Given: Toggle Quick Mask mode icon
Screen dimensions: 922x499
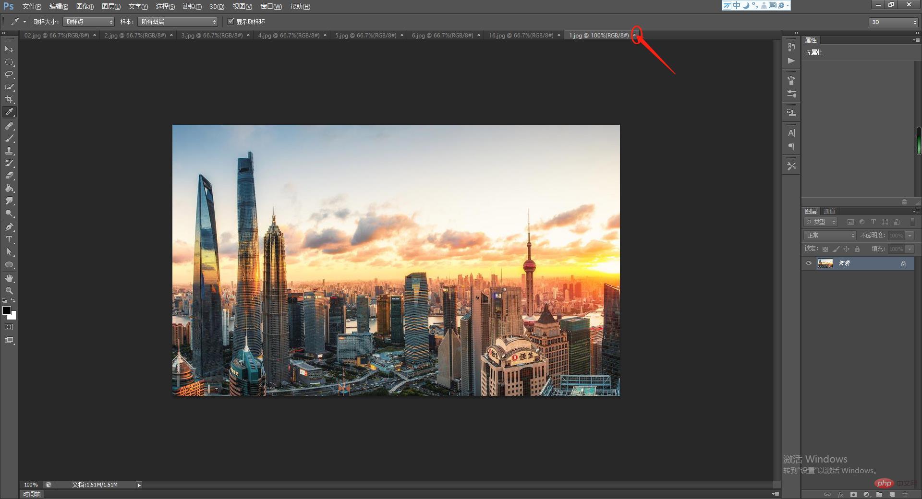Looking at the screenshot, I should click(9, 327).
